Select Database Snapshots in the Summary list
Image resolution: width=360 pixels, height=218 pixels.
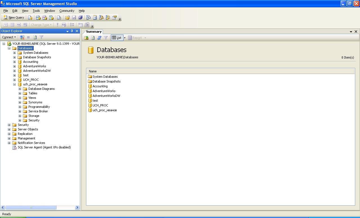(107, 81)
